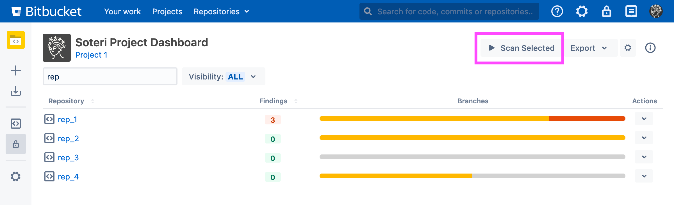Click the yellow project folder icon
The height and width of the screenshot is (205, 674).
(16, 40)
